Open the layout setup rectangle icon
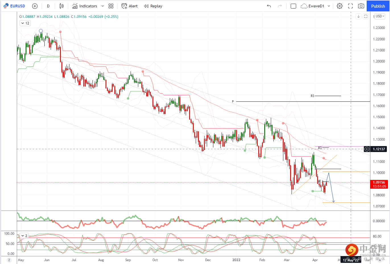 click(x=293, y=6)
